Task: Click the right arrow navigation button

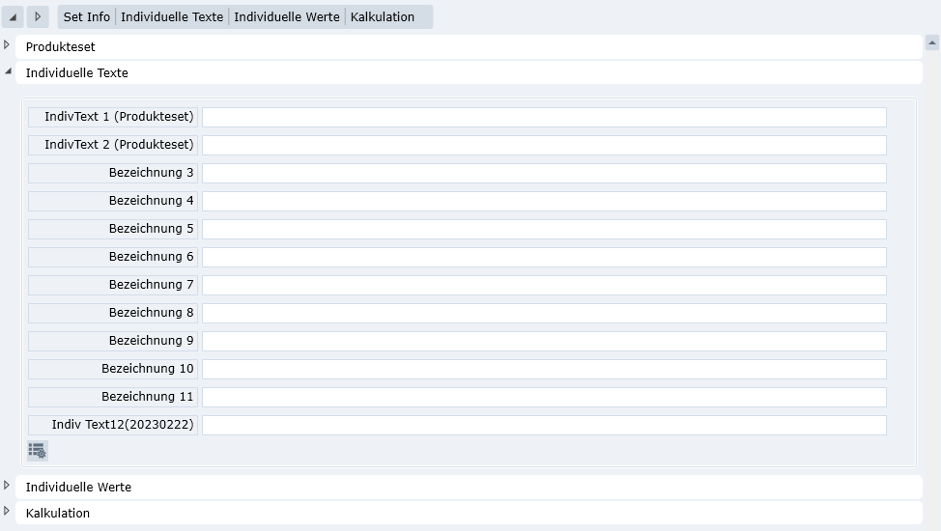Action: [x=38, y=16]
